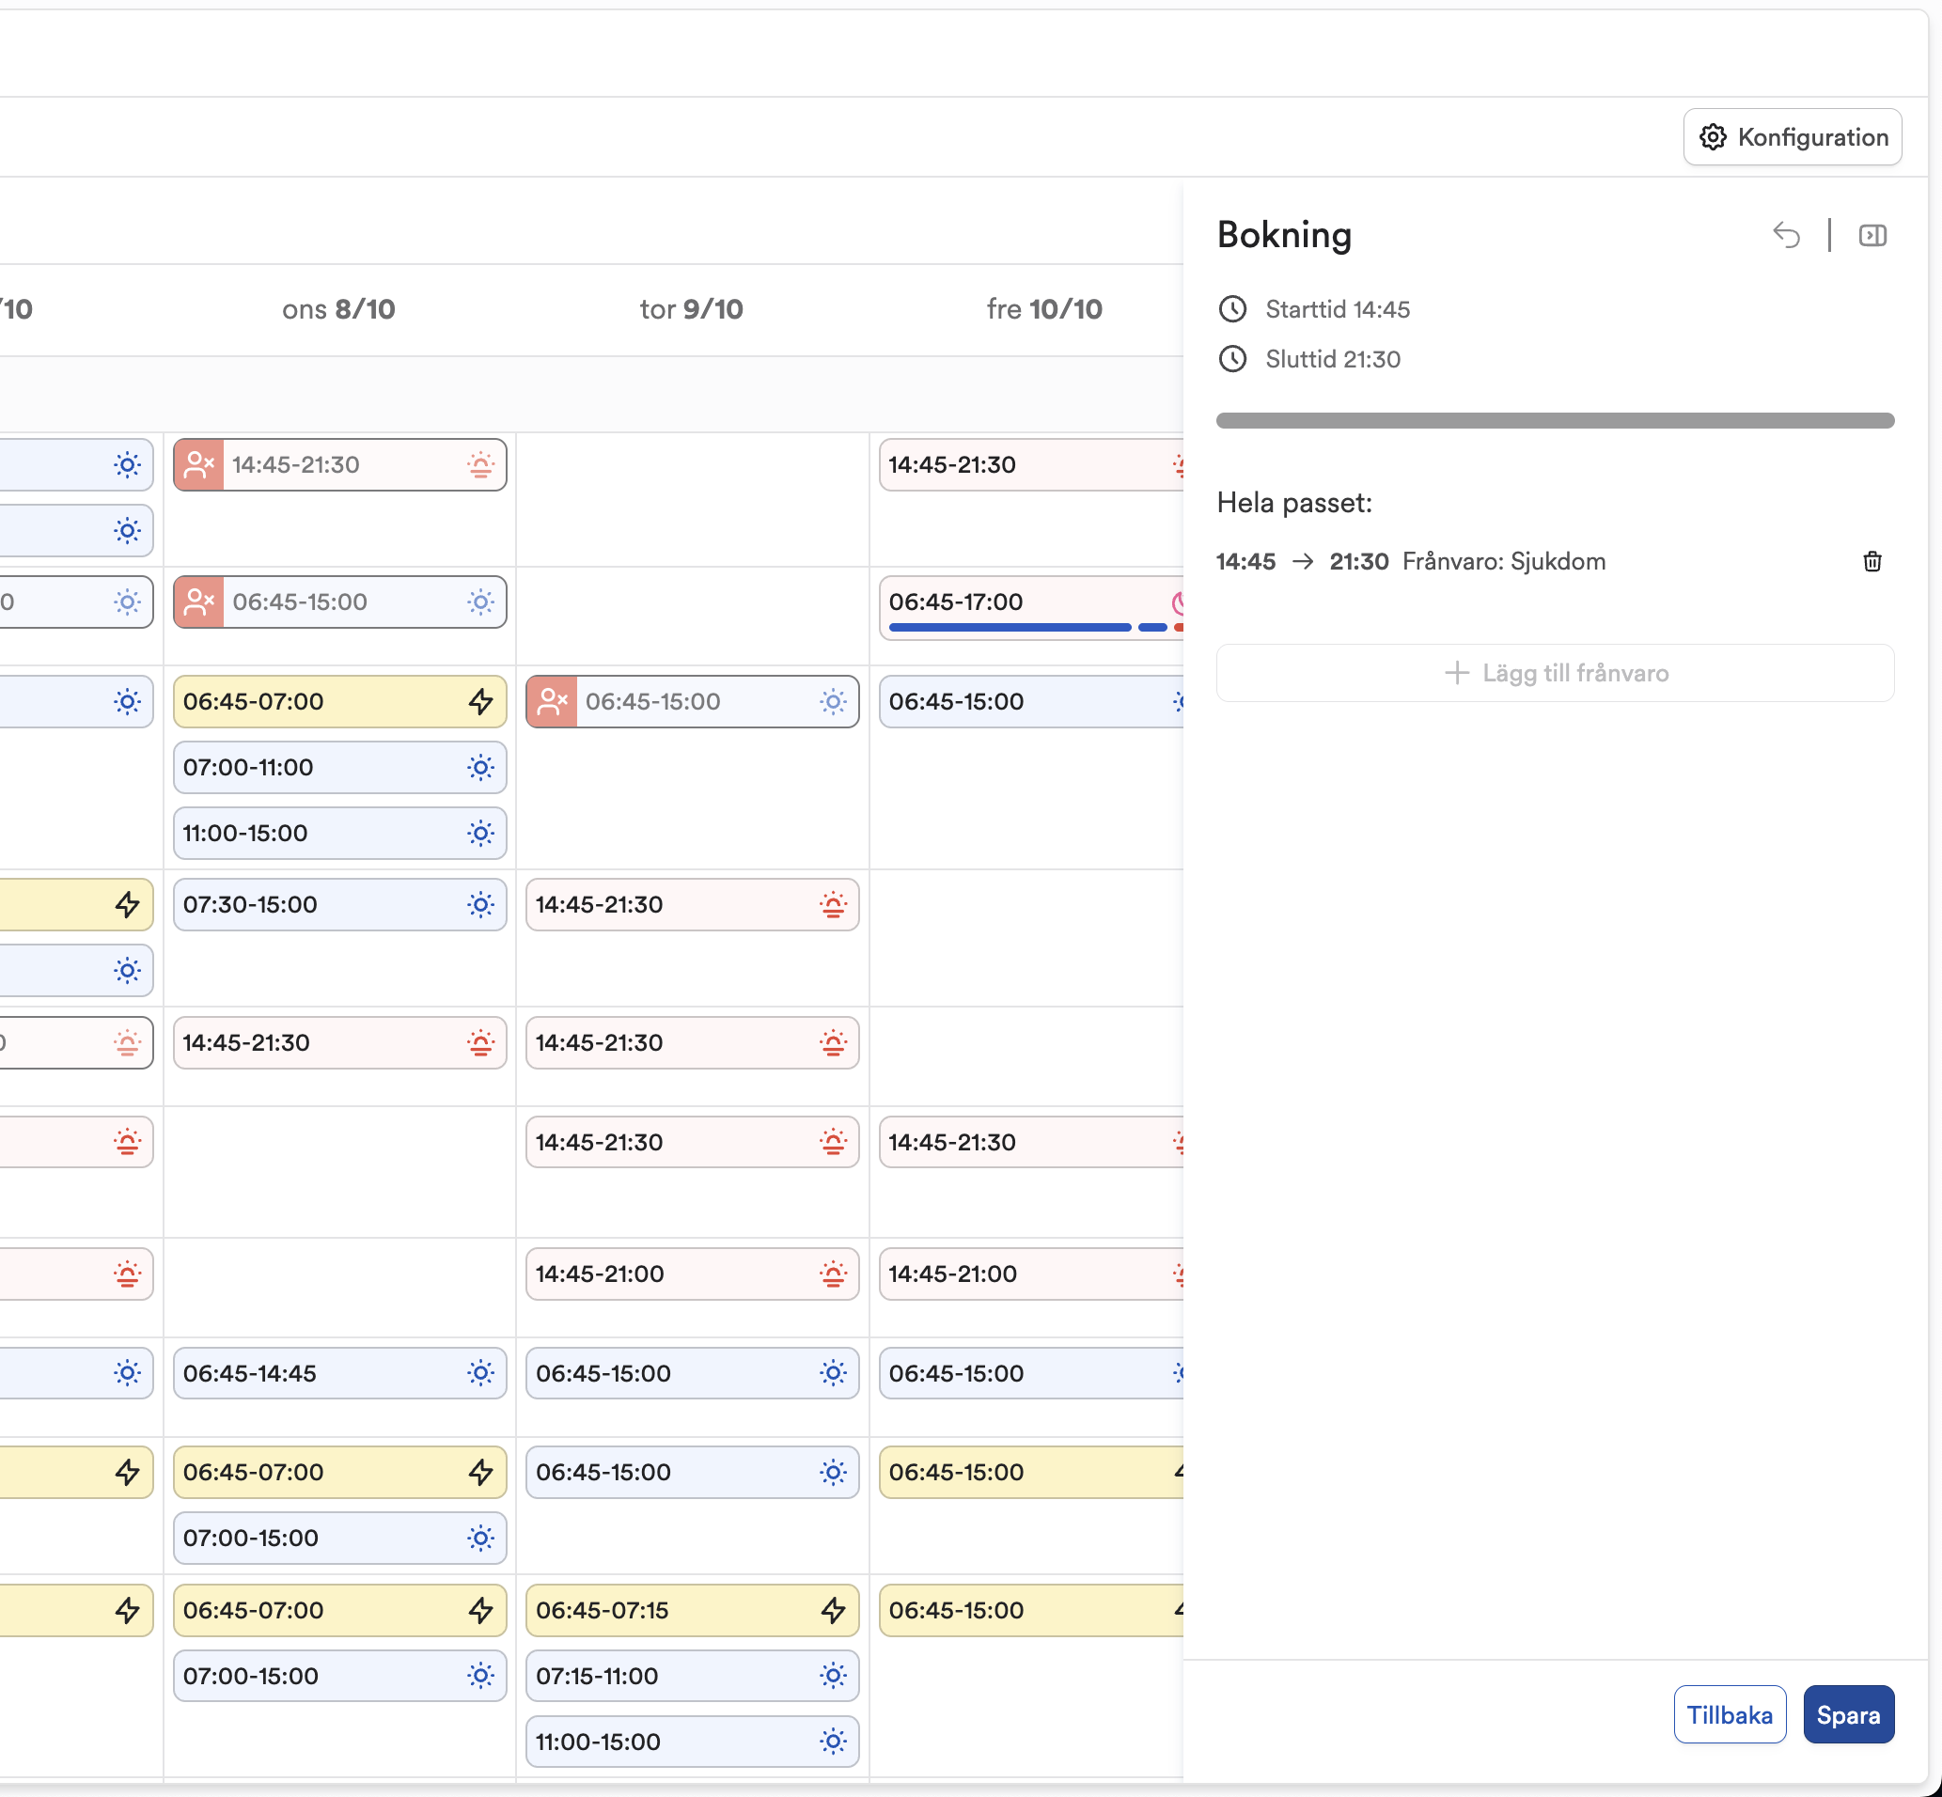Open Friday 06:45-17:00 shift
This screenshot has height=1797, width=1942.
1031,608
